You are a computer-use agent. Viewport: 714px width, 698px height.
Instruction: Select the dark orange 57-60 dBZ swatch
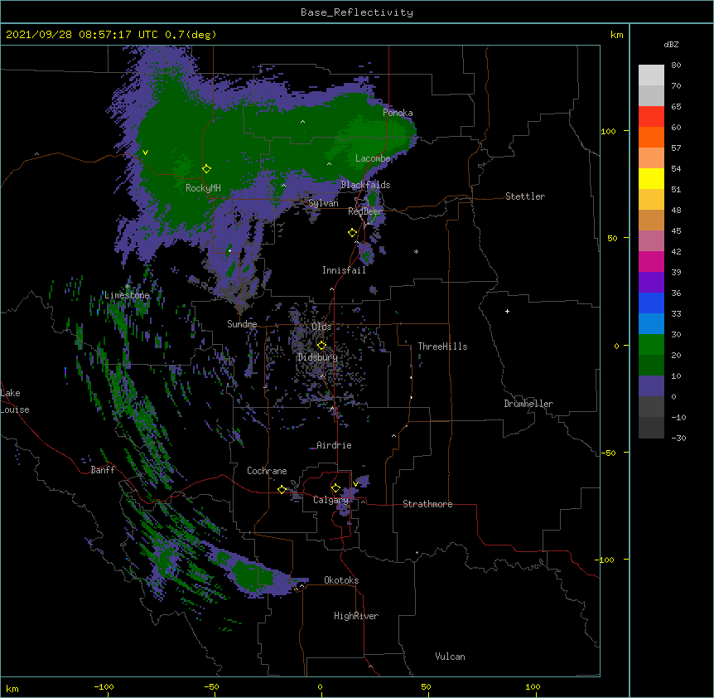[651, 137]
